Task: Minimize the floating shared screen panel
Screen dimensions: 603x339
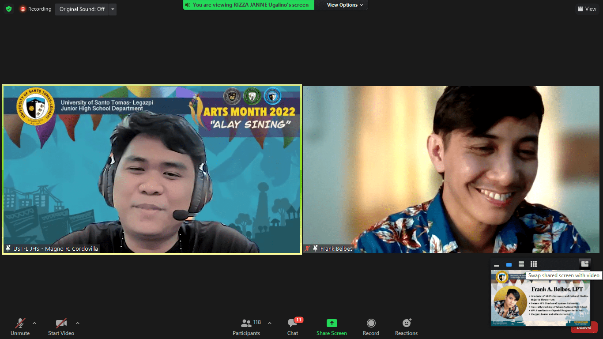Action: tap(497, 265)
